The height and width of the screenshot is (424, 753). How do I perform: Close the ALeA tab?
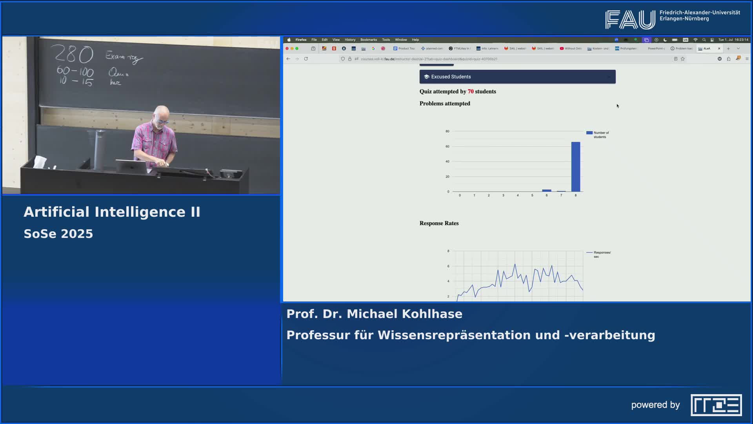[719, 49]
